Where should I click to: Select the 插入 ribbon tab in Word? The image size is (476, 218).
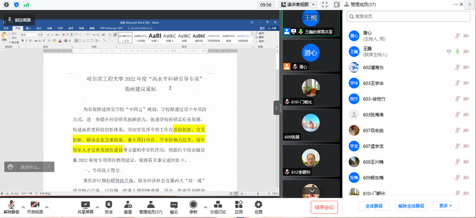(28, 28)
